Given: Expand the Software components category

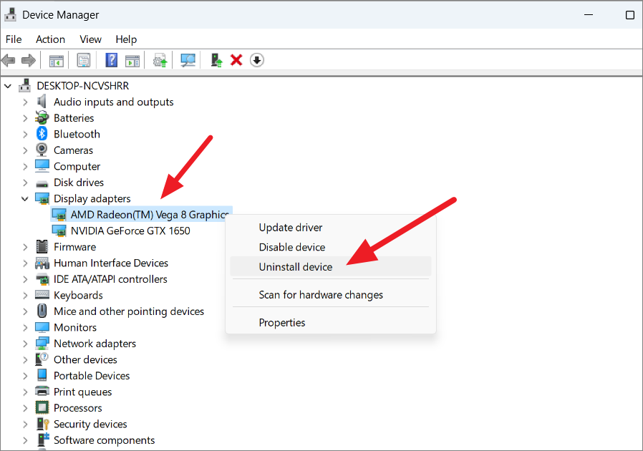Looking at the screenshot, I should (25, 440).
